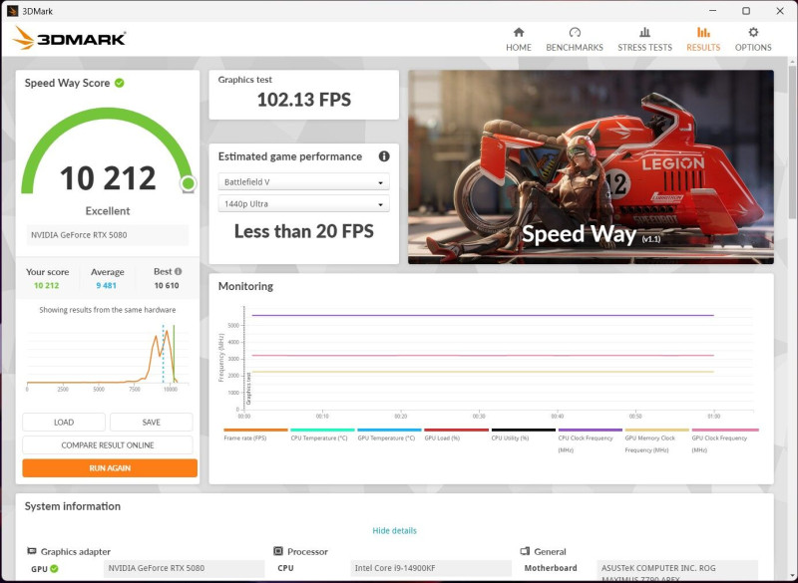
Task: Toggle the GPU Clock Frequency legend item
Action: click(x=725, y=441)
